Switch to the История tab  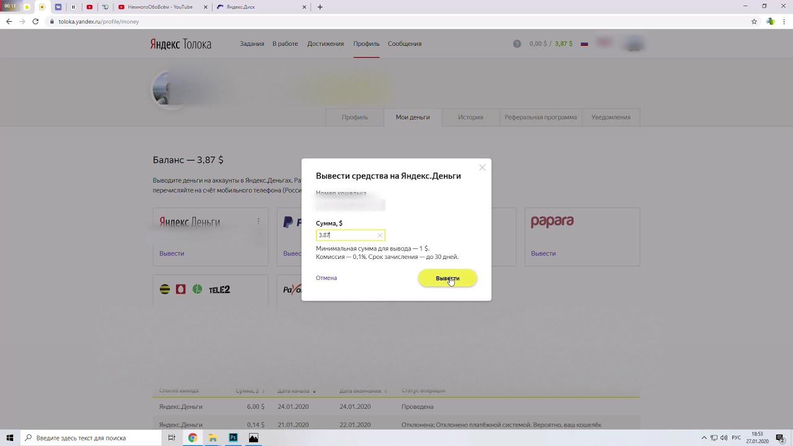(470, 117)
